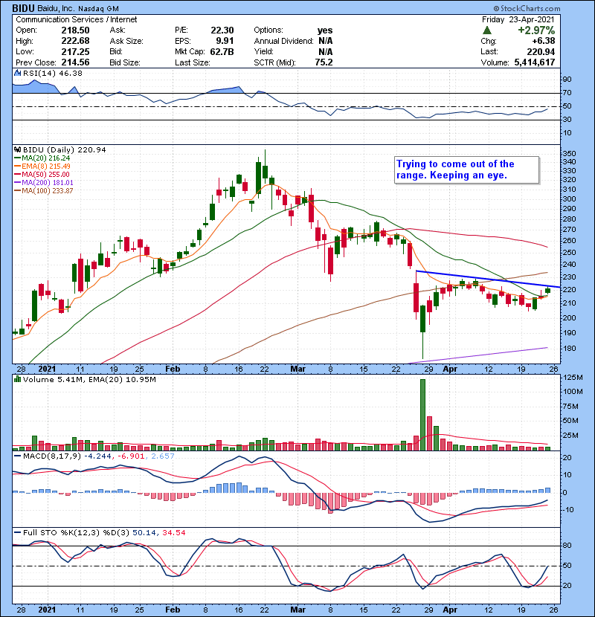
Task: Click the Volume 5.41M, EMA(20) 10.95M label
Action: click(89, 380)
